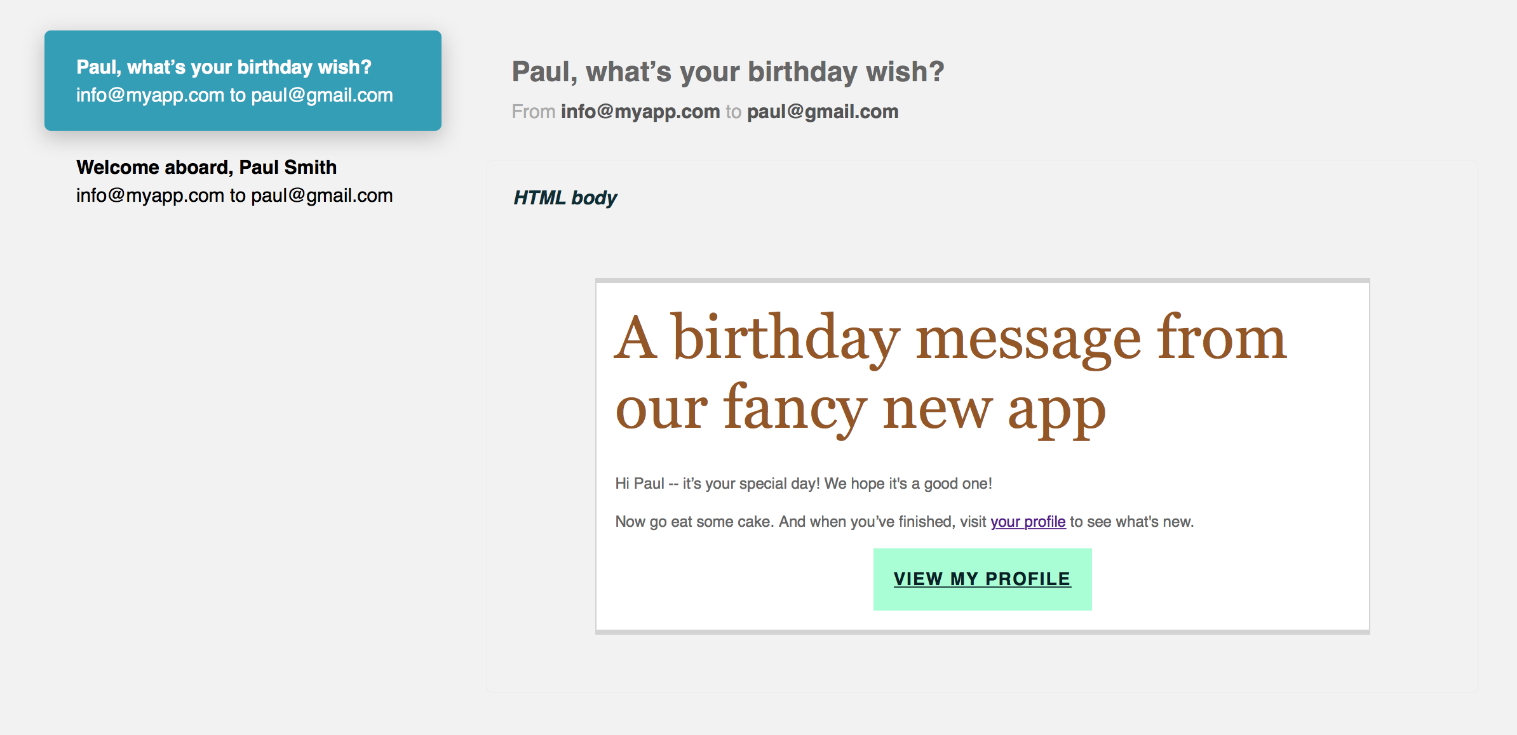Click the 'your profile' link

(1028, 522)
